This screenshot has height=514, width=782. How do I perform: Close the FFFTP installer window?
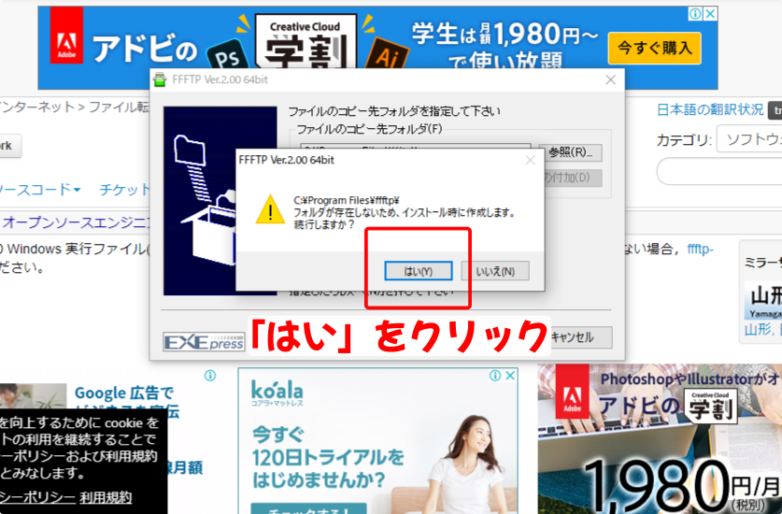(x=610, y=79)
